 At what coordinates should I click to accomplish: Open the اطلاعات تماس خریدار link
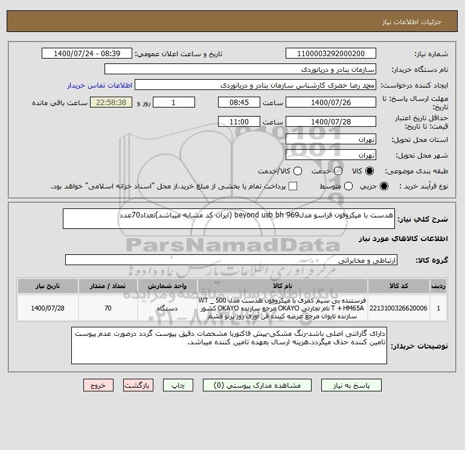(100, 85)
